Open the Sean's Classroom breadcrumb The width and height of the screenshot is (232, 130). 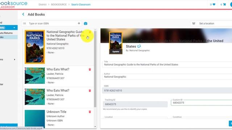click(81, 5)
